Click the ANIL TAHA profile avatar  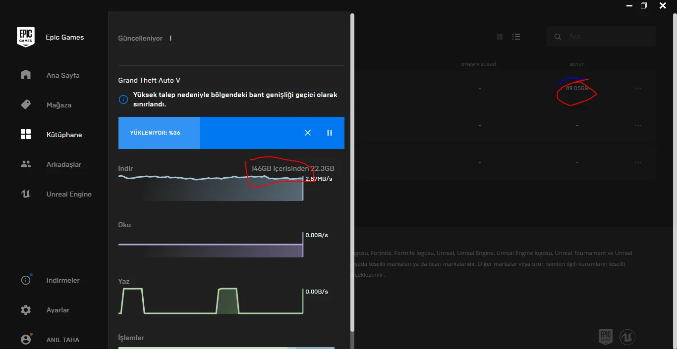click(26, 340)
